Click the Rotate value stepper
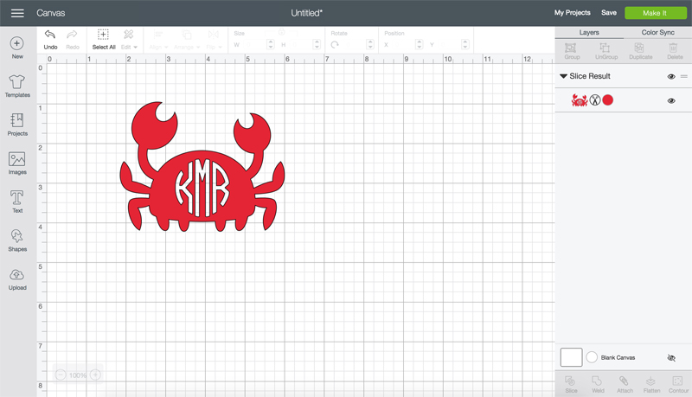This screenshot has width=692, height=397. 370,45
